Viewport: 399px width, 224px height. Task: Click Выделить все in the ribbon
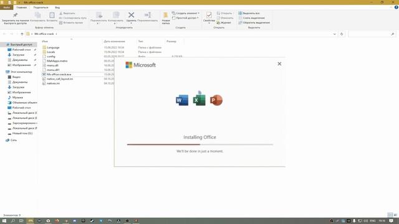249,13
